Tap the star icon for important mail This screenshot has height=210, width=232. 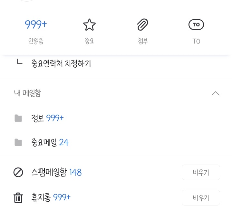[x=89, y=25]
